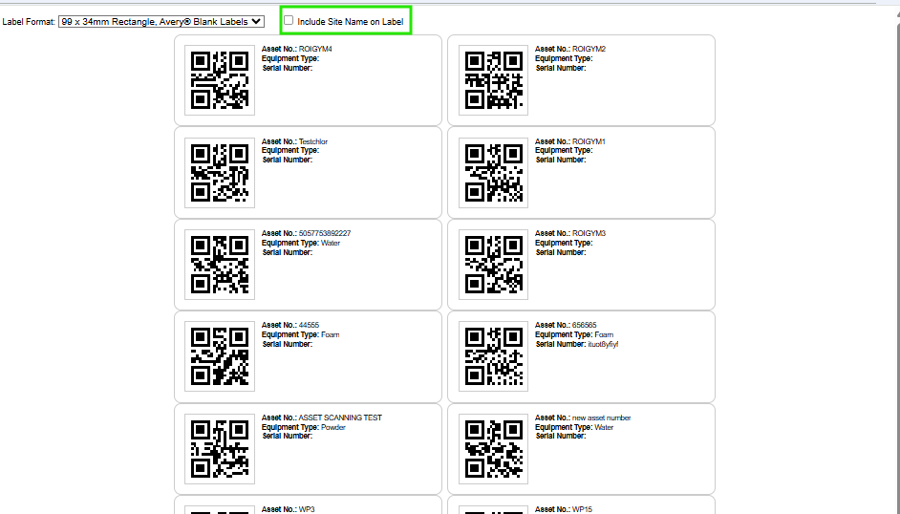Click the 'new asset number' asset text
This screenshot has width=900, height=514.
point(602,418)
